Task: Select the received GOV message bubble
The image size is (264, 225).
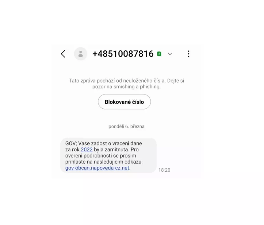Action: coord(109,155)
